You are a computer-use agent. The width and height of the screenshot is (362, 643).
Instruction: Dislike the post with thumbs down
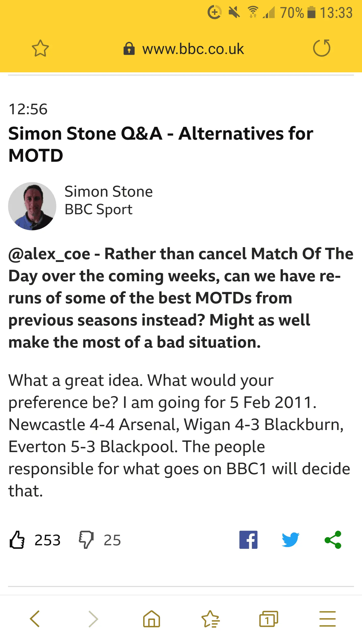coord(86,540)
